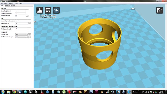Click the Cura taskbar icon
This screenshot has width=167, height=94.
pos(129,92)
